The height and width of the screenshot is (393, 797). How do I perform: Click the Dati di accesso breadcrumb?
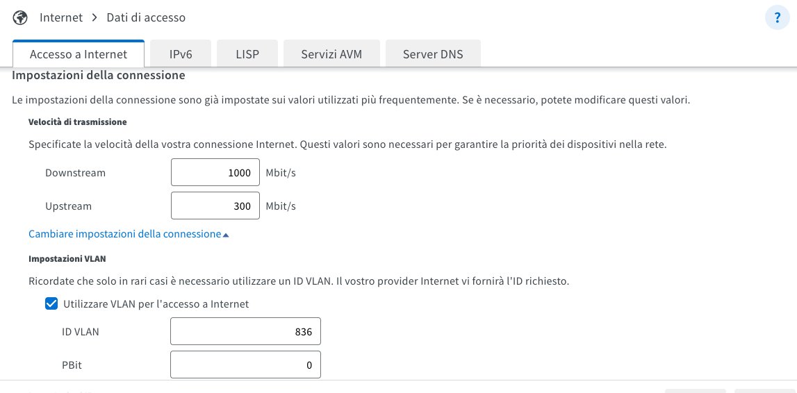(146, 17)
